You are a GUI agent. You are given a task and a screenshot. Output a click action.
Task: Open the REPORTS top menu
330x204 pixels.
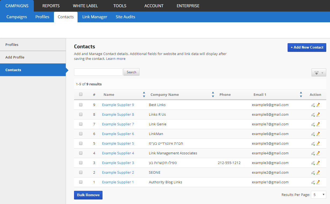tap(51, 6)
